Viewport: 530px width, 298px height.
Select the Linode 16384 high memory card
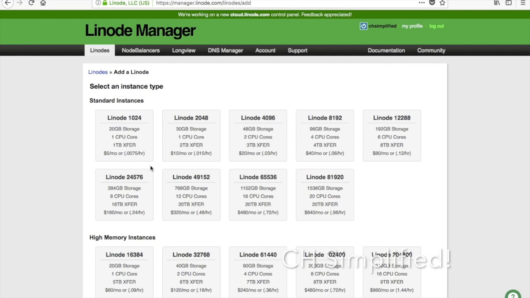click(x=124, y=272)
